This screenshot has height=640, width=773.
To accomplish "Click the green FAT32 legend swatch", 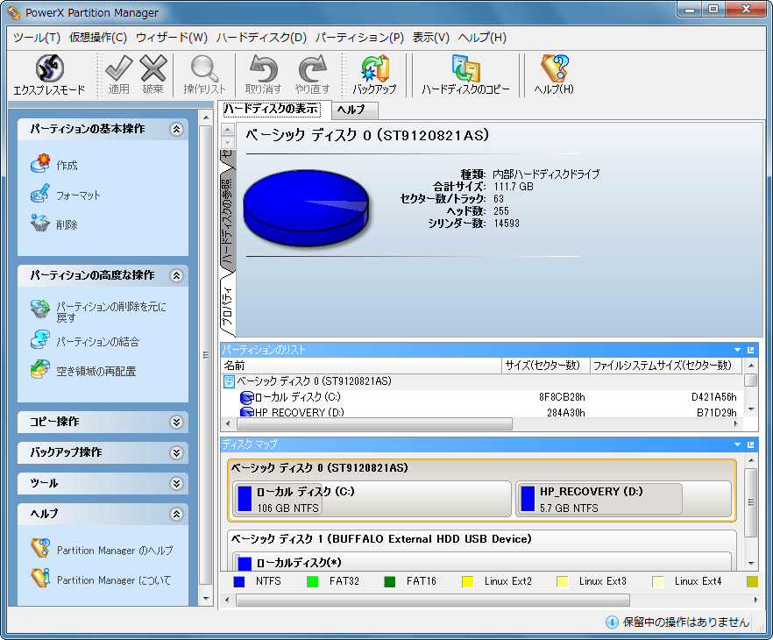I will click(x=313, y=582).
